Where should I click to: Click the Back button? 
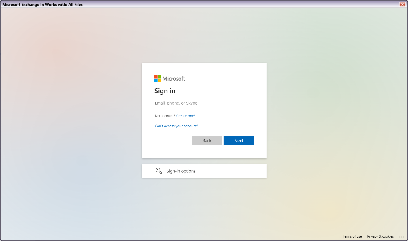coord(207,141)
